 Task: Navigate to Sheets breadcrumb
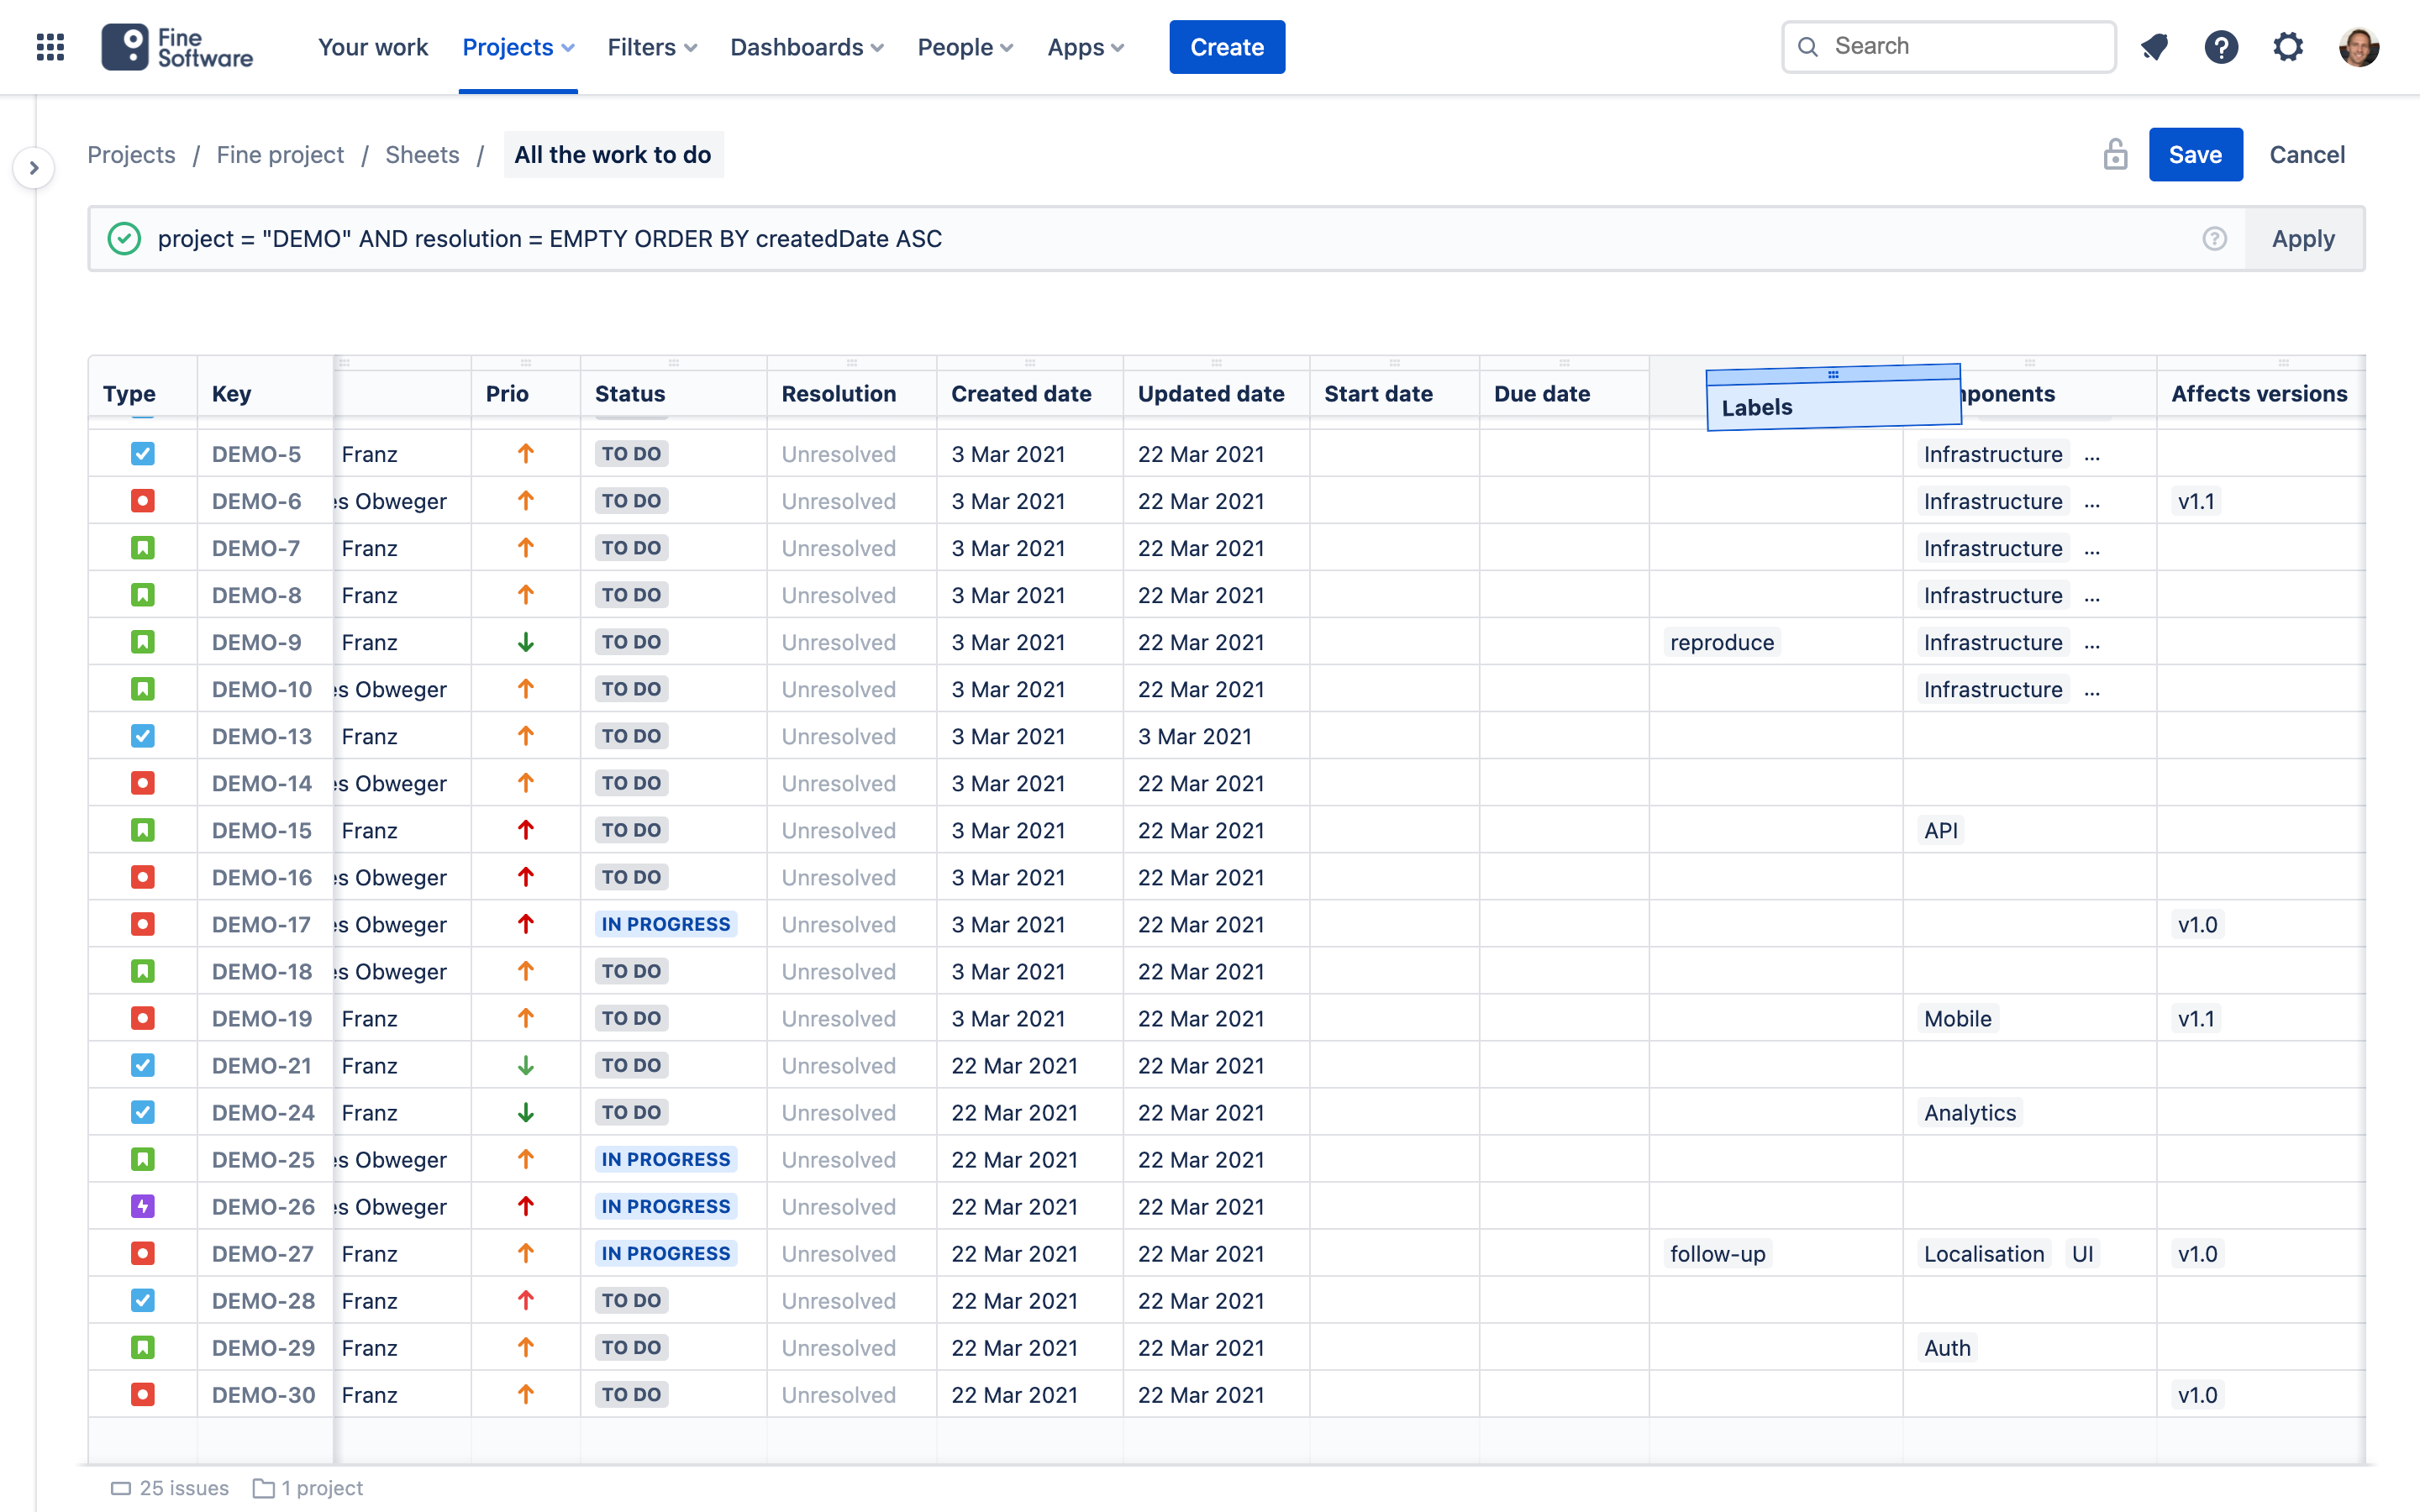coord(422,155)
